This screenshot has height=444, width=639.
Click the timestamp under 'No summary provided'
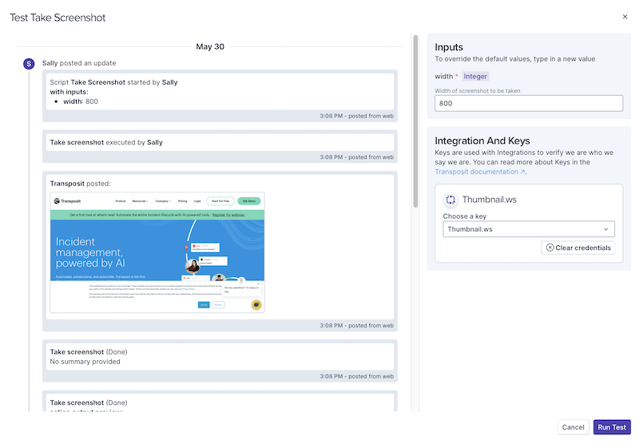356,376
